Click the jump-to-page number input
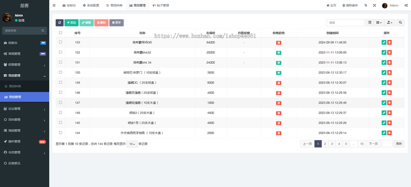411x187 pixels. point(387,144)
